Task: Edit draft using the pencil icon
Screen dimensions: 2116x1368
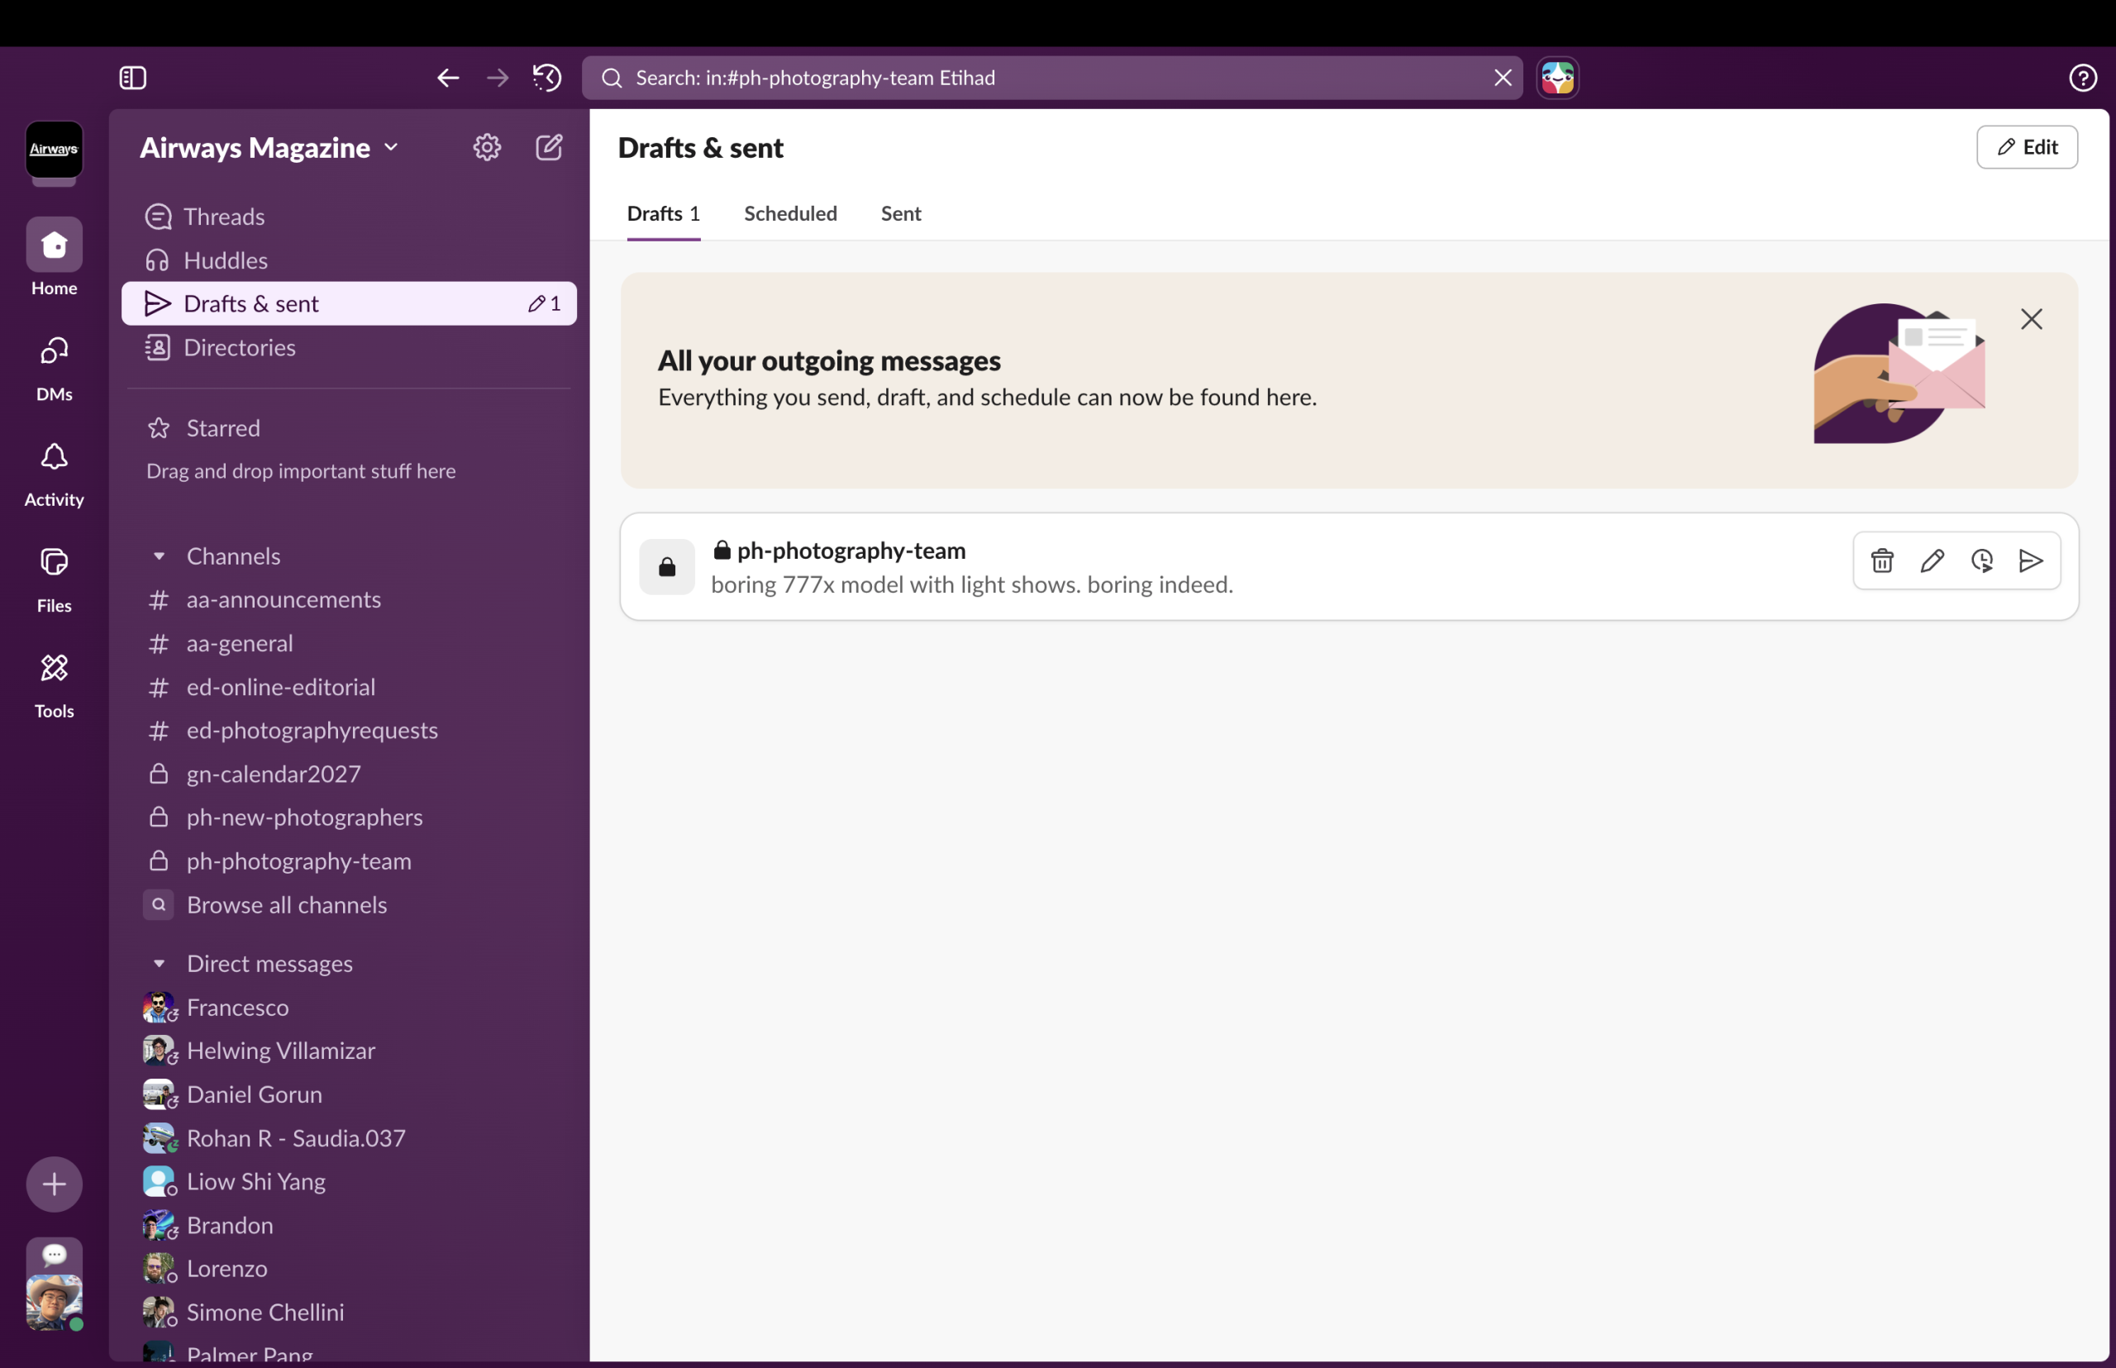Action: point(1931,560)
